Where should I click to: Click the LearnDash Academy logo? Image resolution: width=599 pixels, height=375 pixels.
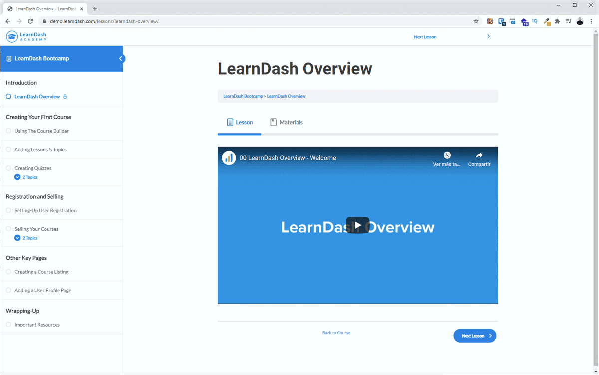[x=26, y=36]
